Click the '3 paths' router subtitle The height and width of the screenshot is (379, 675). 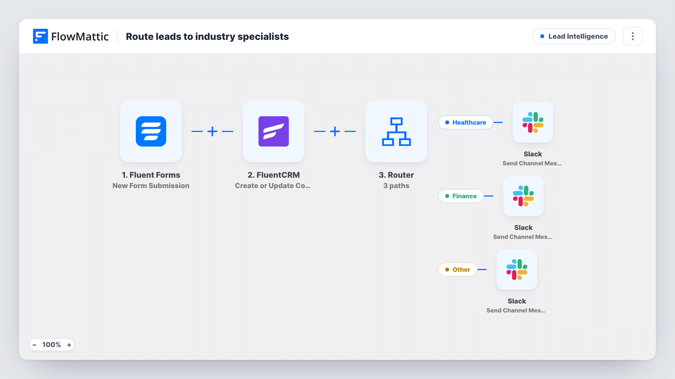(x=396, y=186)
